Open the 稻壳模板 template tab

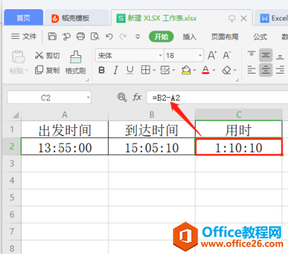[x=76, y=18]
